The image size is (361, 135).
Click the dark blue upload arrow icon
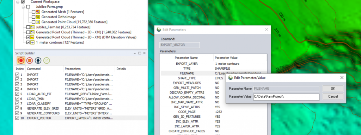pos(38,60)
